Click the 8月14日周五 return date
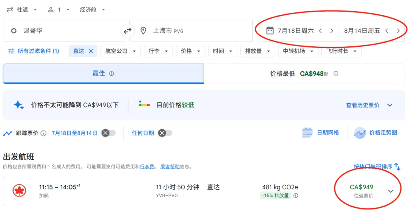The height and width of the screenshot is (210, 408). (362, 31)
